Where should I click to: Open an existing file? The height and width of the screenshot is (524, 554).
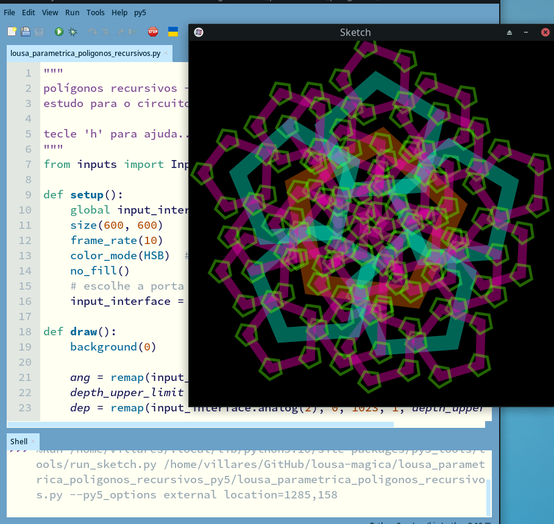pyautogui.click(x=24, y=31)
